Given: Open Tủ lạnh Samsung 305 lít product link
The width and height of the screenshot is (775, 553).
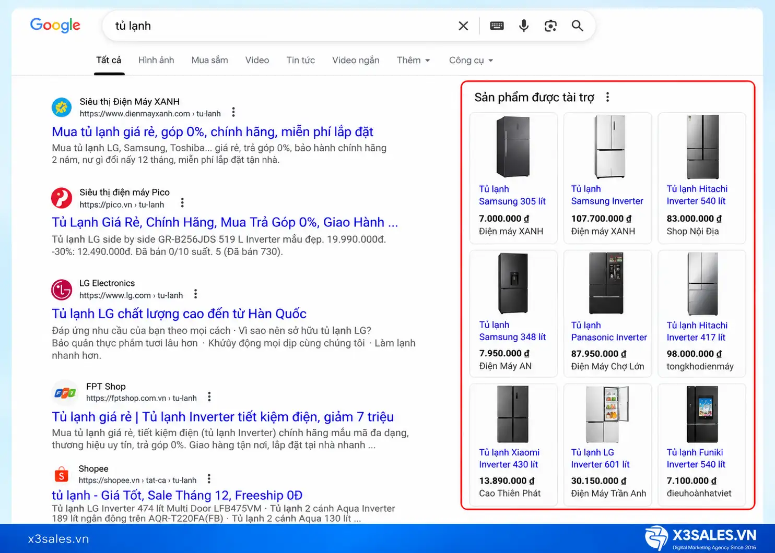Looking at the screenshot, I should click(x=512, y=195).
